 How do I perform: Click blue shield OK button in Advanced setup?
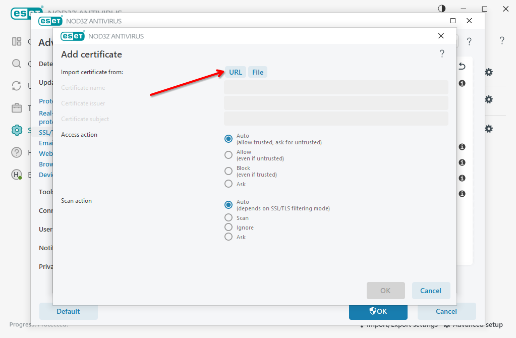tap(378, 311)
